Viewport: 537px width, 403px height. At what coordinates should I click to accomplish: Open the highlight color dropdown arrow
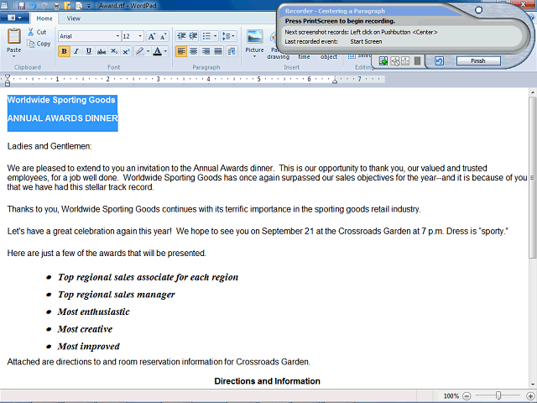point(148,51)
